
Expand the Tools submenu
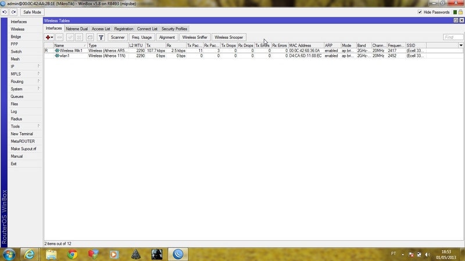click(38, 126)
